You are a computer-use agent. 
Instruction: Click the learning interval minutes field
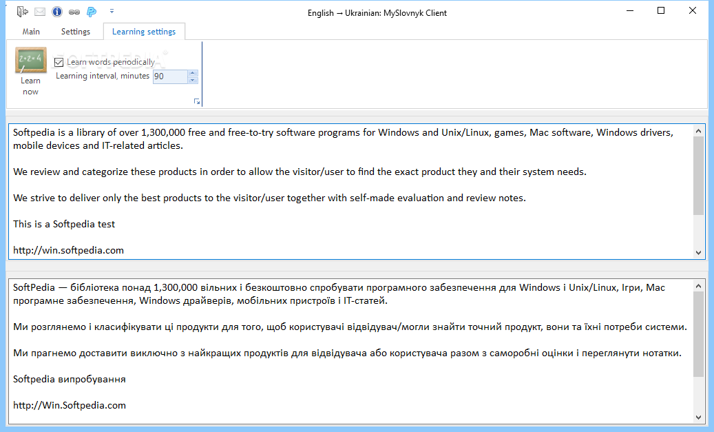coord(170,76)
